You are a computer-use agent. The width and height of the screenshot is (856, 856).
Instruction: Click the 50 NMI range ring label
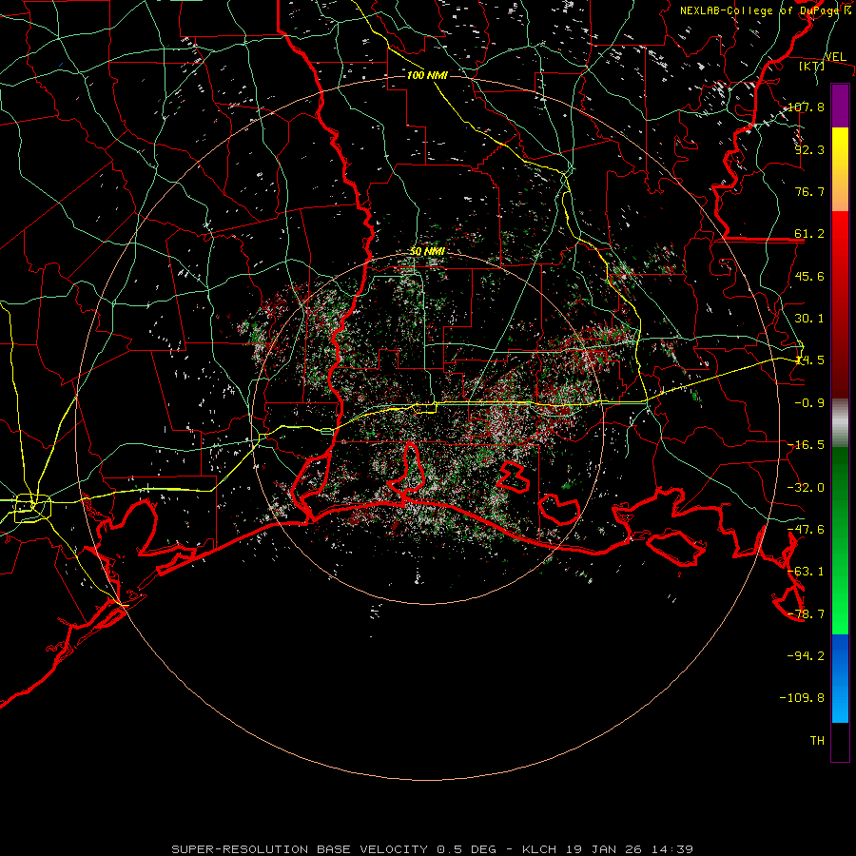click(427, 252)
